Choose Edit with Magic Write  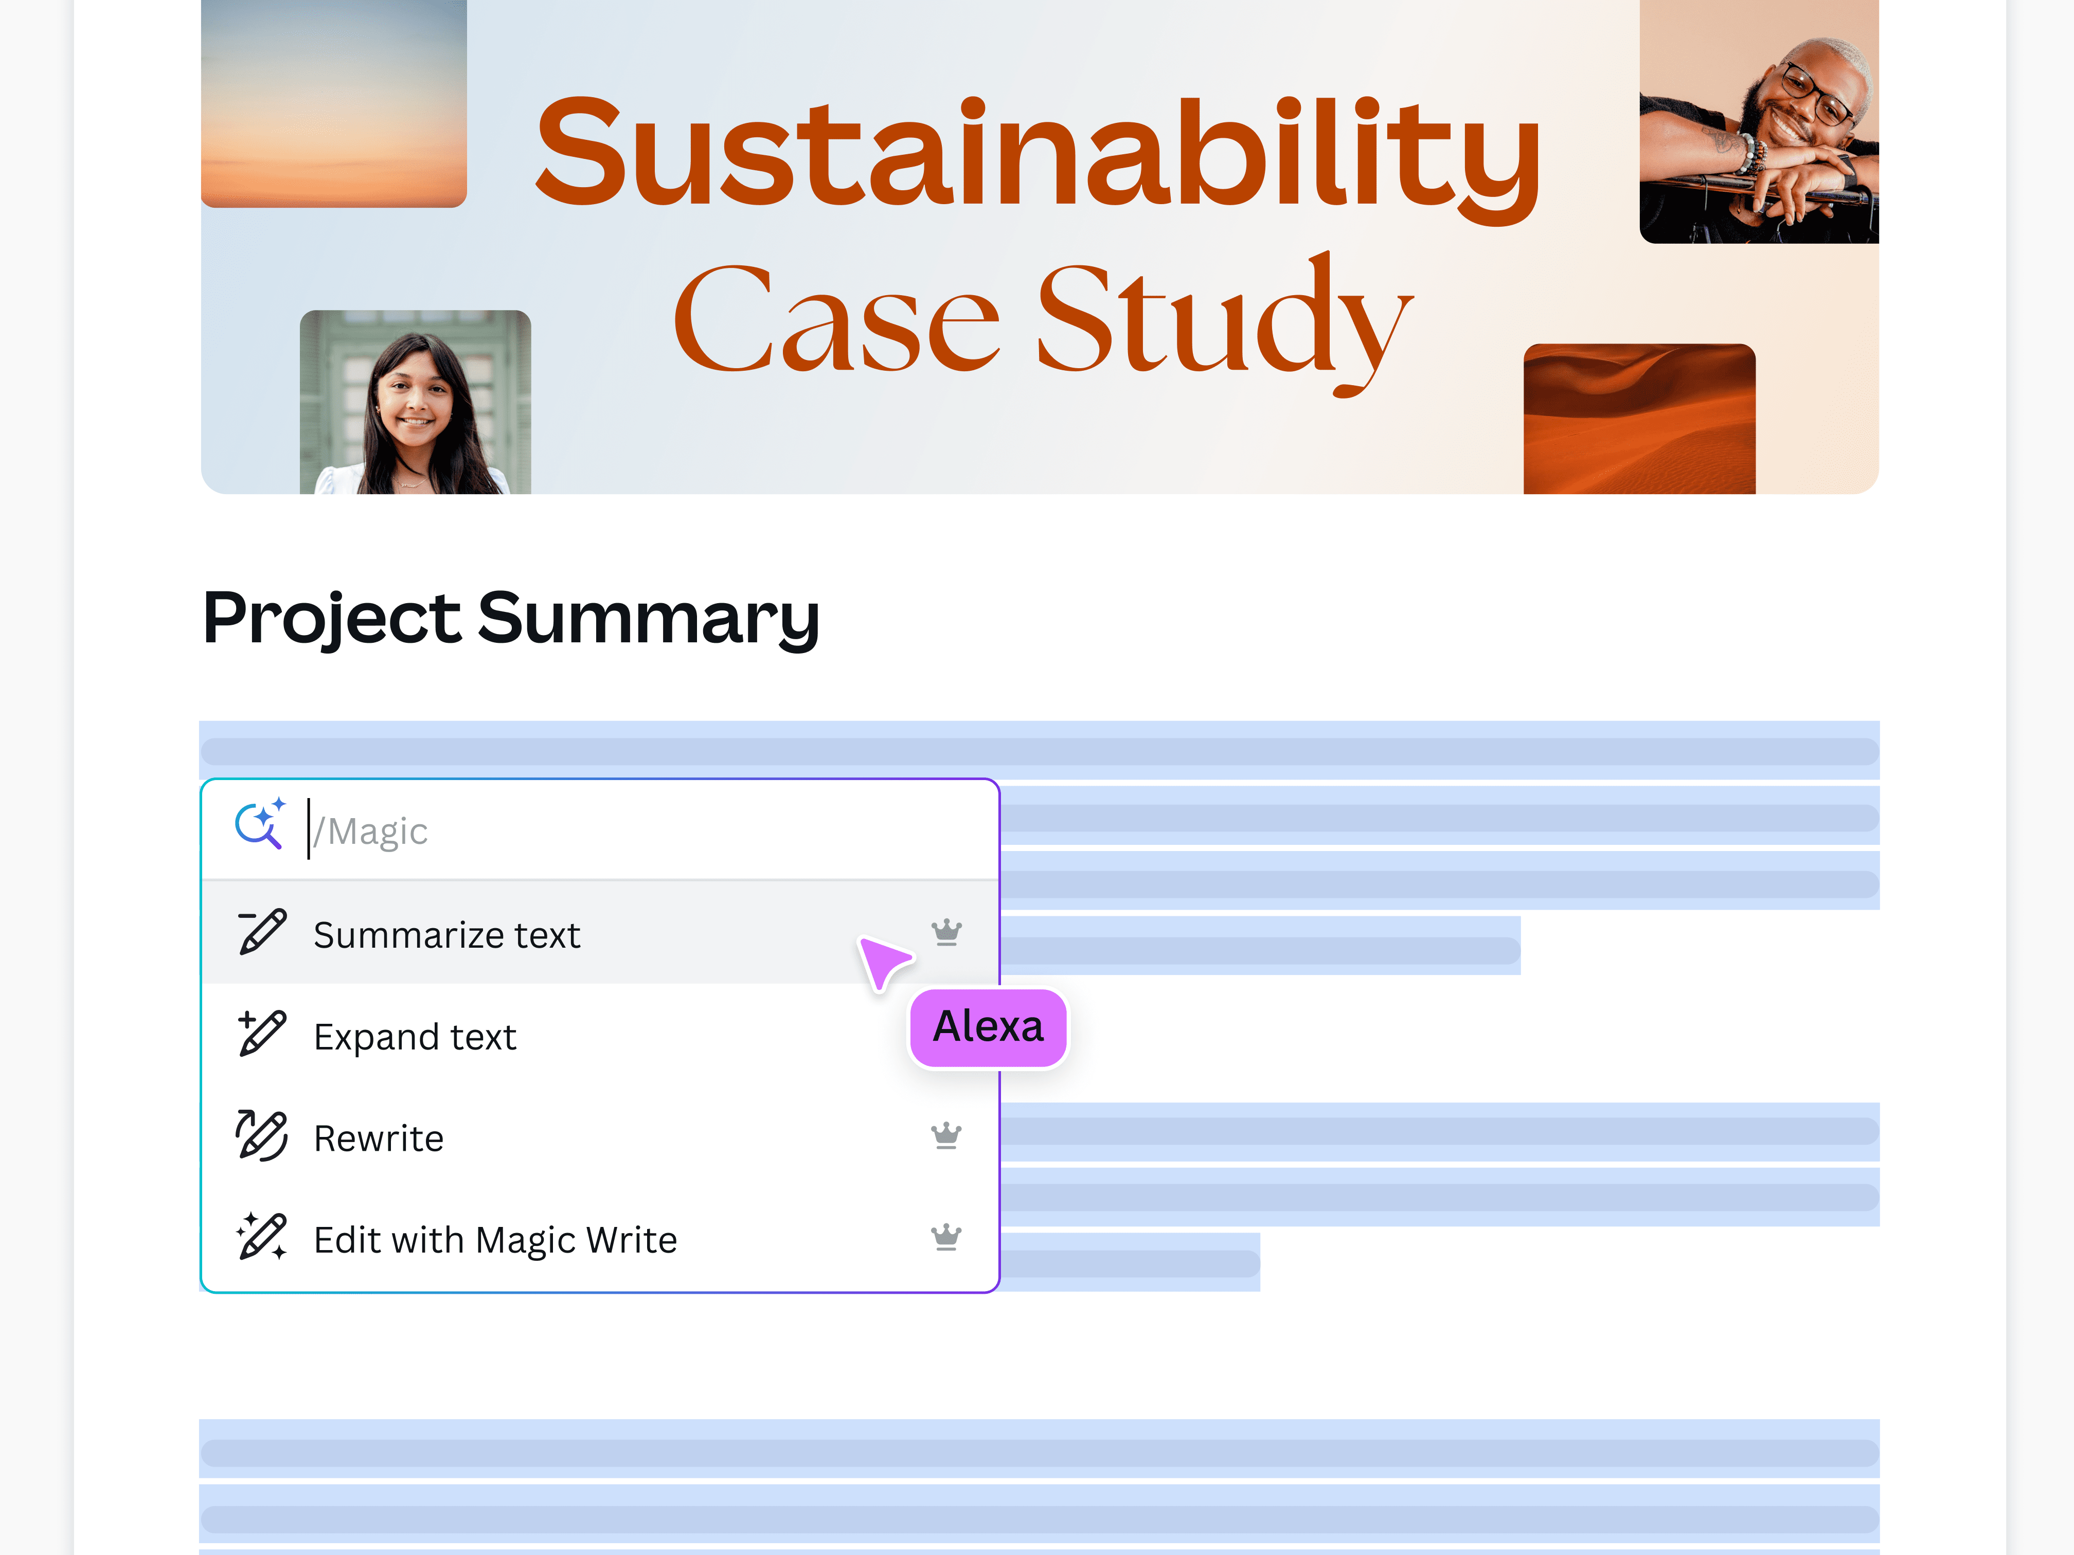tap(495, 1240)
